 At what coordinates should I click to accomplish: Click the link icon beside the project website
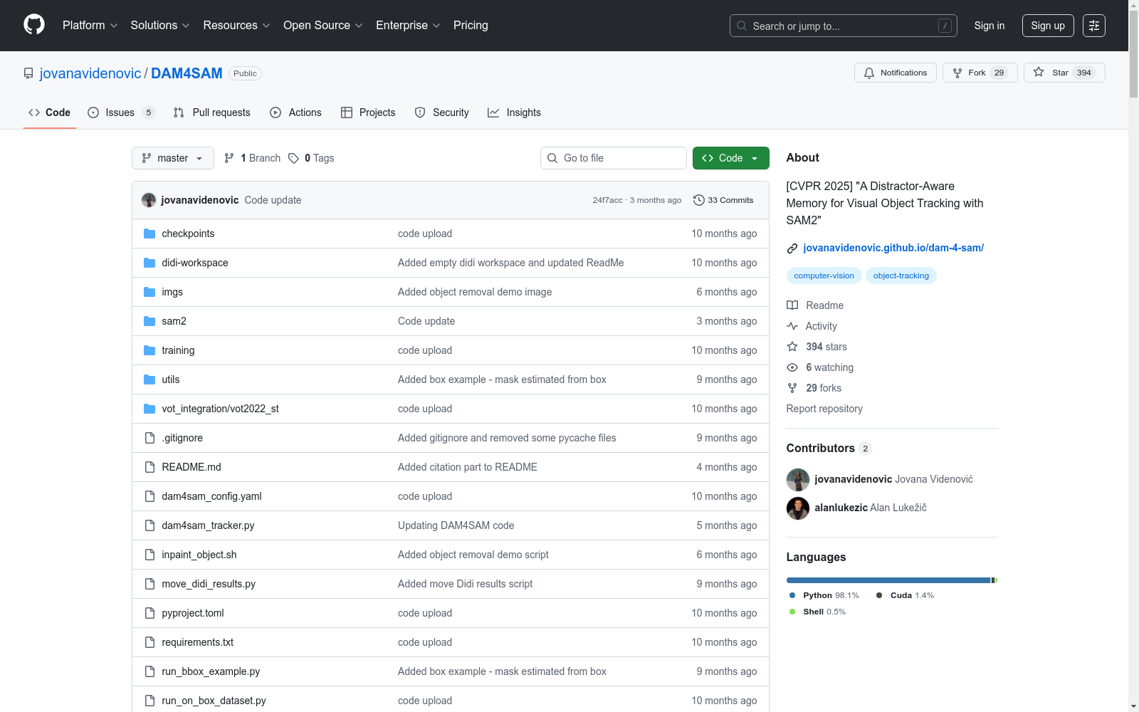pyautogui.click(x=792, y=248)
